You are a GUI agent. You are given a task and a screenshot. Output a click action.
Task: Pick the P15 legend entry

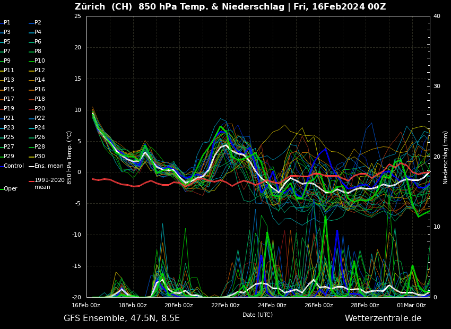coord(9,90)
